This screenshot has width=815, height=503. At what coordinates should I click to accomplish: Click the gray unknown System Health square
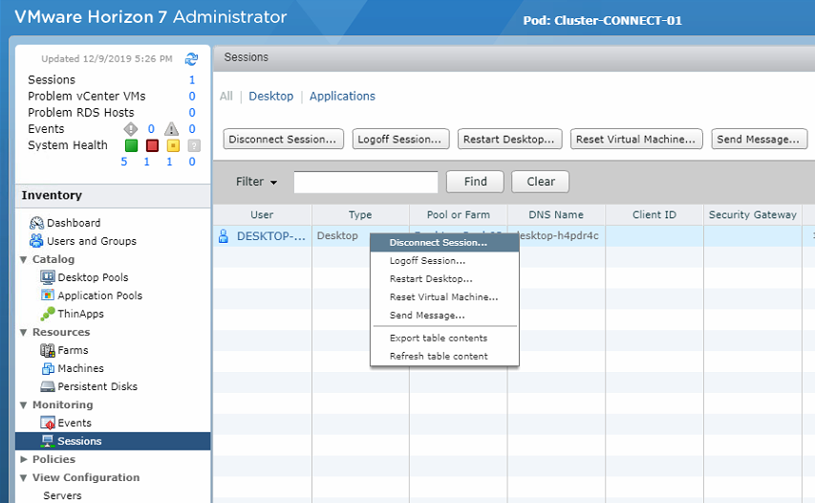click(194, 145)
